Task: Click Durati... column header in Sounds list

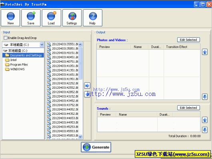Action: coord(165,114)
